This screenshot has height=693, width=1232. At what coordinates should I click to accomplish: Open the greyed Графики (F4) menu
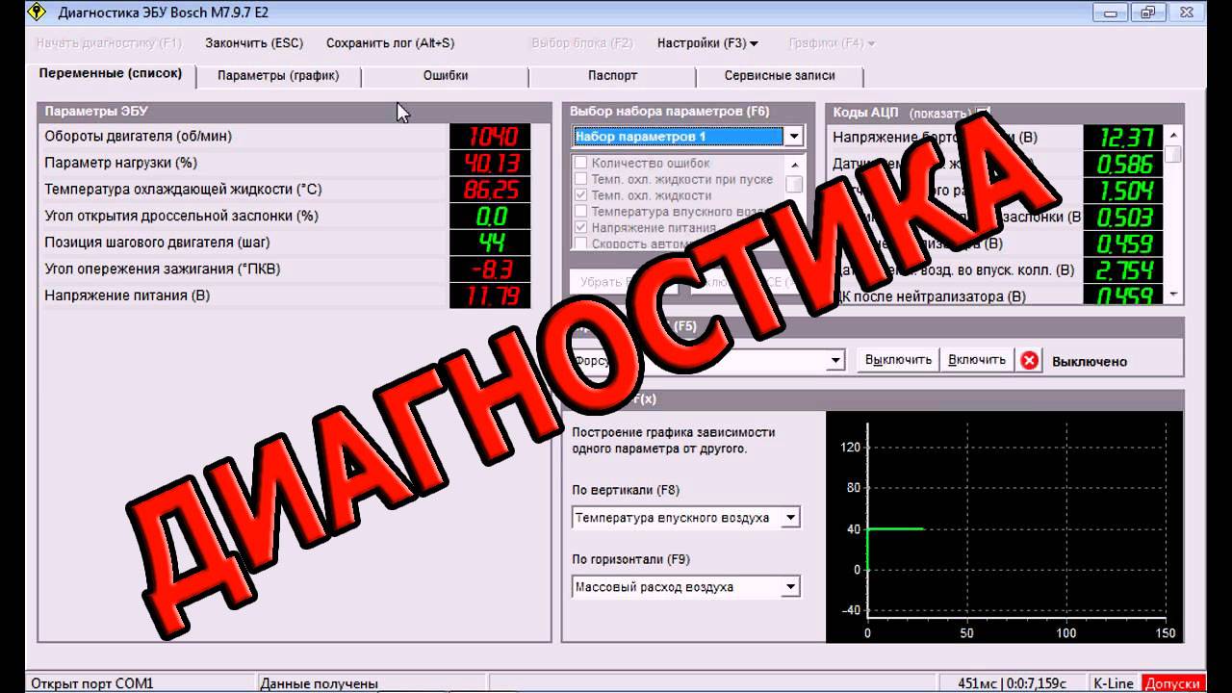pos(832,43)
